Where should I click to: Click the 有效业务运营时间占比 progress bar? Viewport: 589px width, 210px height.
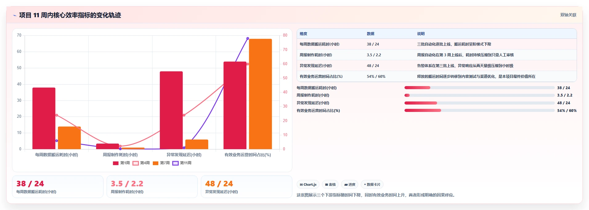(479, 110)
